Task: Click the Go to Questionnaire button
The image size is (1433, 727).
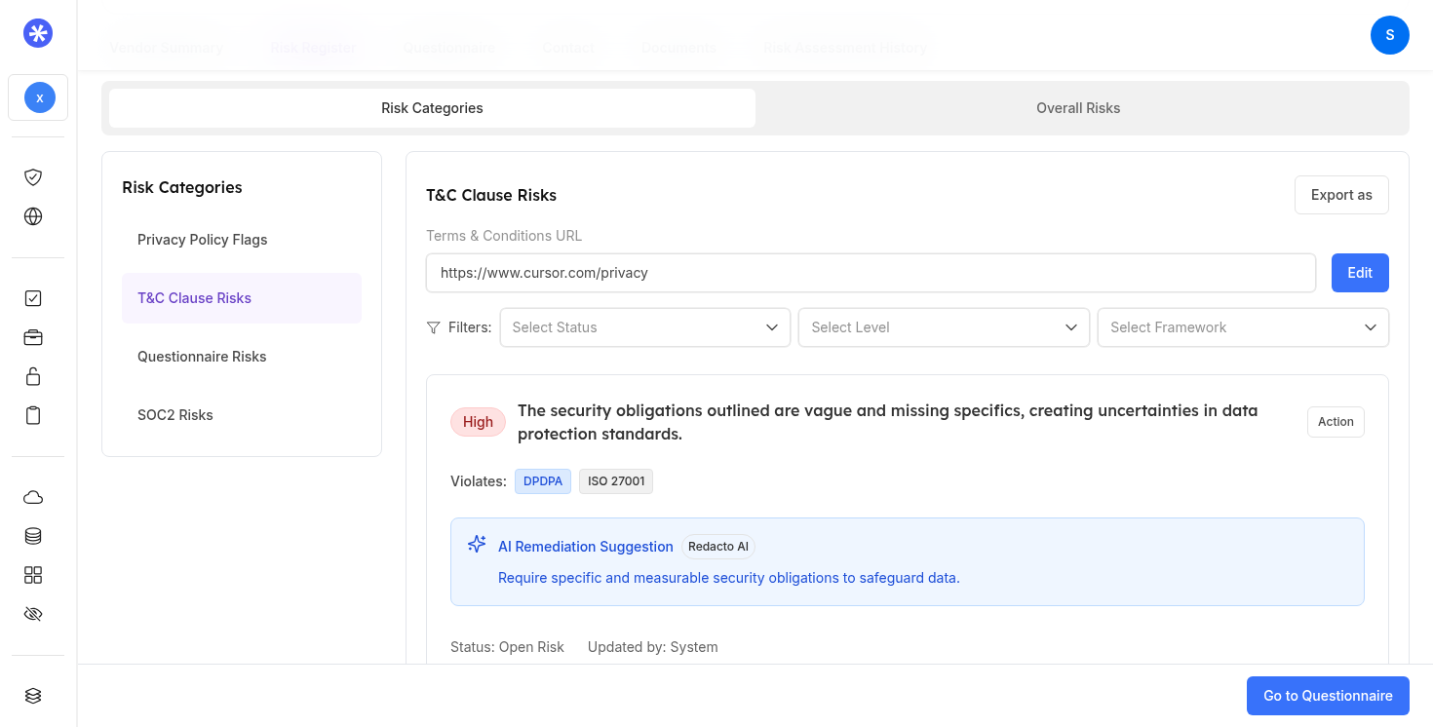Action: (x=1327, y=696)
